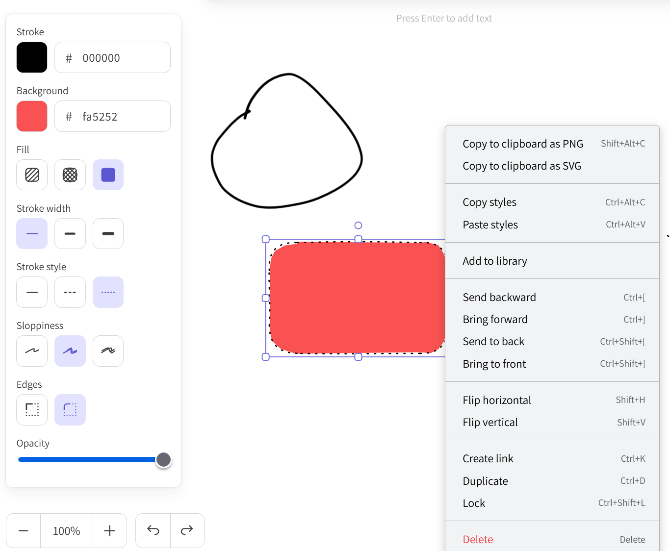Screen dimensions: 670x551
Task: Select the hachure fill pattern
Action: tap(31, 175)
